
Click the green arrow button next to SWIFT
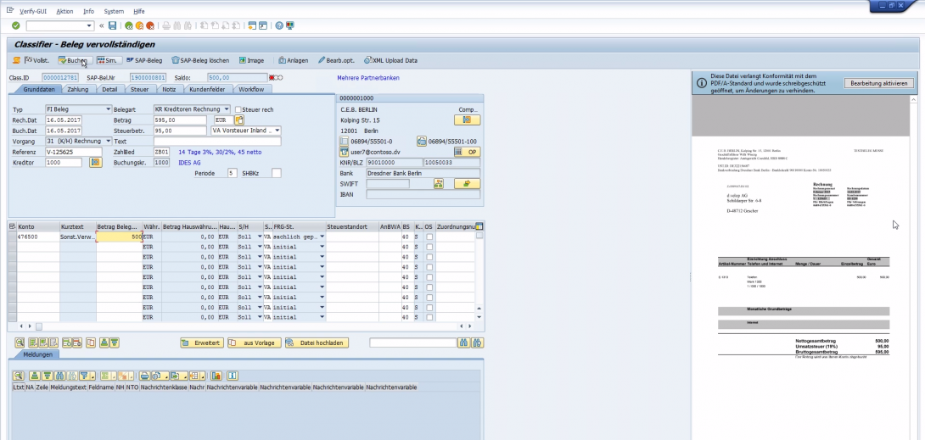point(468,184)
